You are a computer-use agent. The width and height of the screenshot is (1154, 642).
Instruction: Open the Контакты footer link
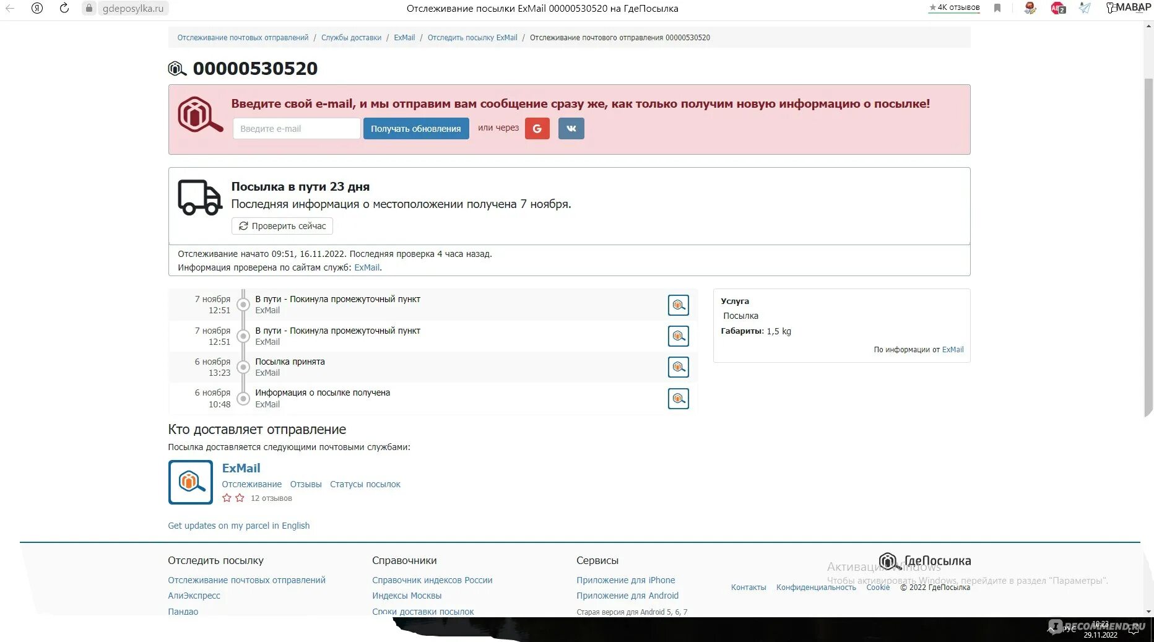tap(748, 588)
